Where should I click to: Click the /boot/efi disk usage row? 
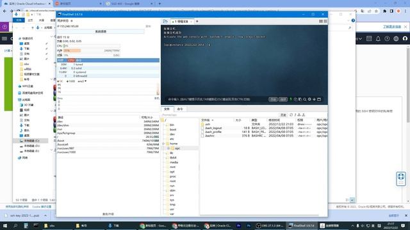tap(108, 144)
